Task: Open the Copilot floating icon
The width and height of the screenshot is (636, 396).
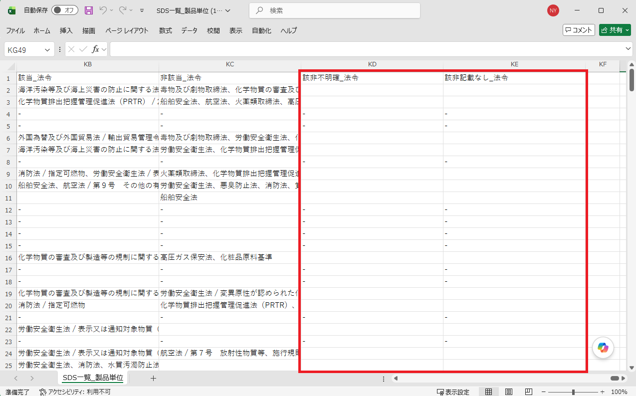Action: coord(603,348)
